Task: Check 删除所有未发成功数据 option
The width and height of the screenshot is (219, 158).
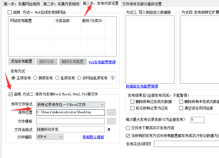Action: pos(181,102)
